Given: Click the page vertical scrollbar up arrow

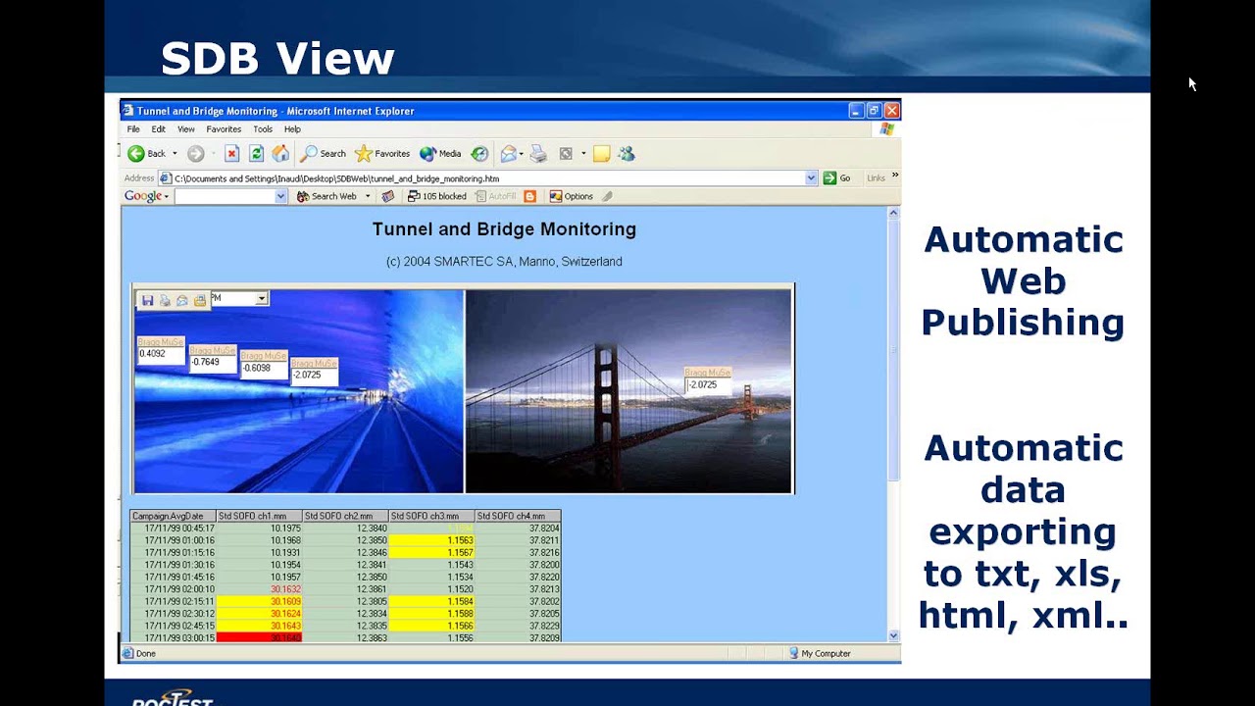Looking at the screenshot, I should pyautogui.click(x=893, y=213).
